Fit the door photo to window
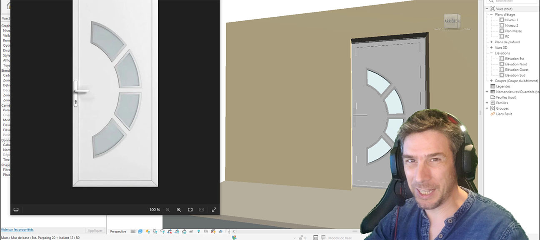The width and height of the screenshot is (540, 240). click(x=190, y=210)
